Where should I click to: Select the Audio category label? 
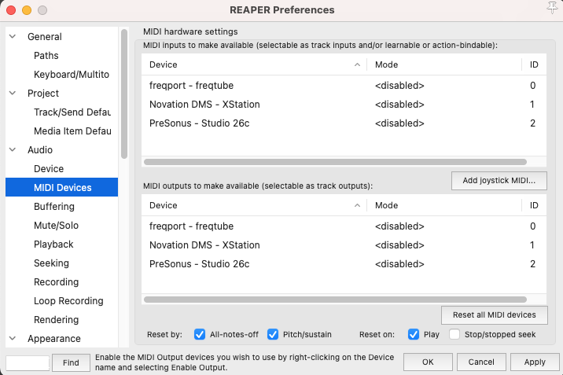click(x=40, y=149)
